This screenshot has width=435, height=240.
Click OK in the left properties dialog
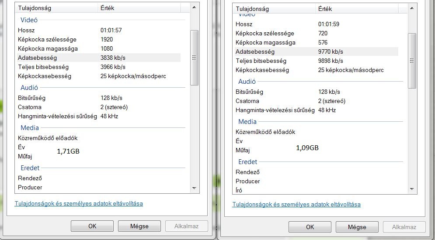pos(92,226)
